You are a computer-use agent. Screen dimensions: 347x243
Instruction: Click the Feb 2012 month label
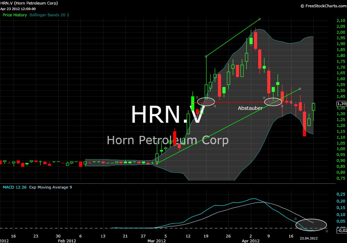pyautogui.click(x=67, y=241)
